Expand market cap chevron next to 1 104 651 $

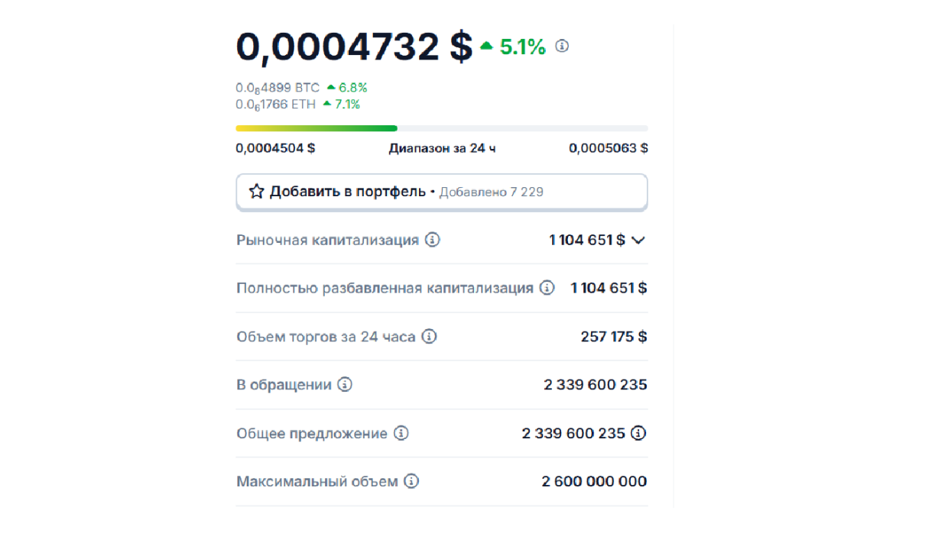click(638, 241)
